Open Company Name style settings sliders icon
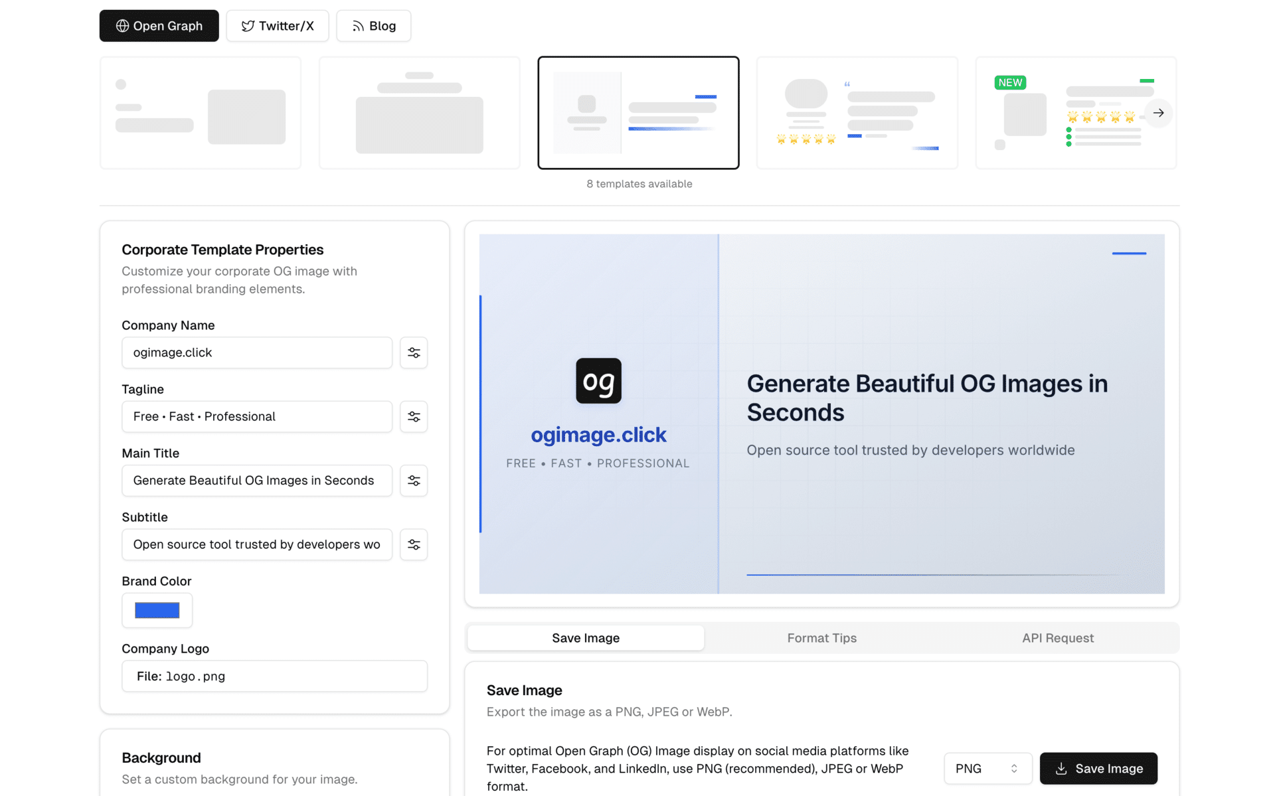 click(x=414, y=353)
